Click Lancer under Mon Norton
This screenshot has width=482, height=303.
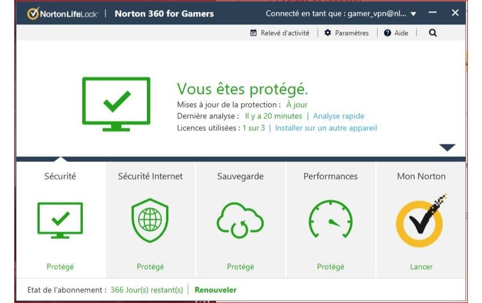click(x=421, y=267)
